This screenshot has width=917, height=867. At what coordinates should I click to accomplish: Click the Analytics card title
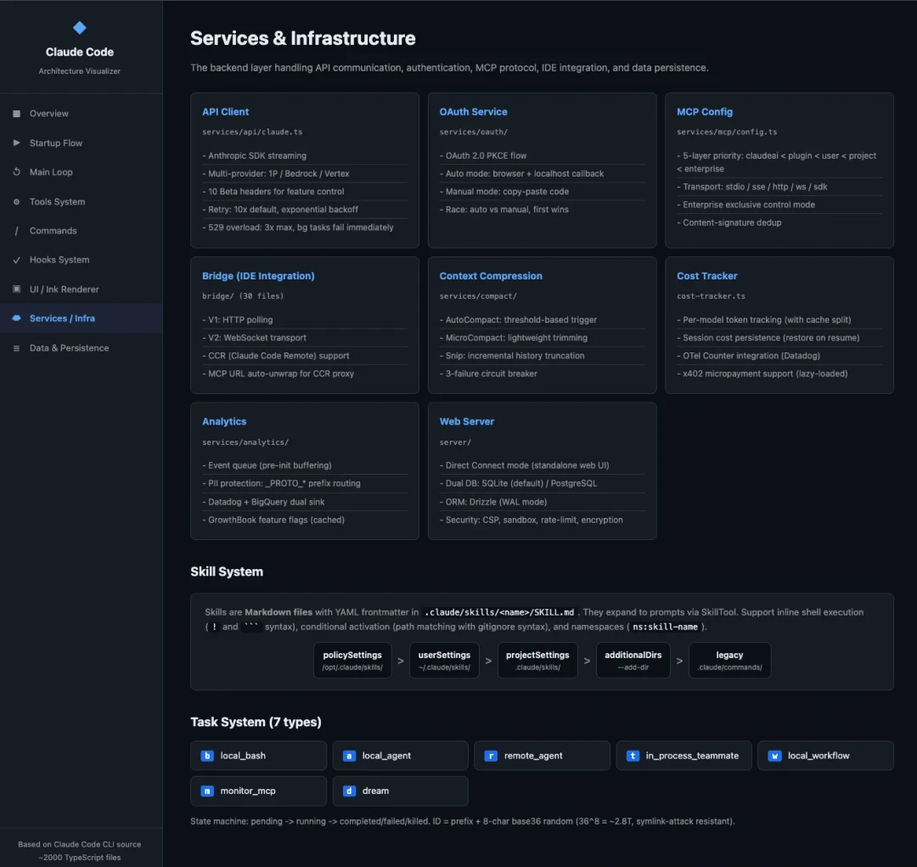[x=224, y=421]
